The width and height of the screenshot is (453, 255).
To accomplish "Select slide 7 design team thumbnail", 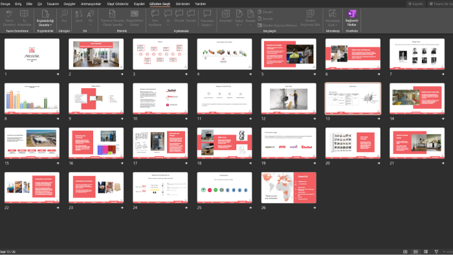I will click(417, 54).
